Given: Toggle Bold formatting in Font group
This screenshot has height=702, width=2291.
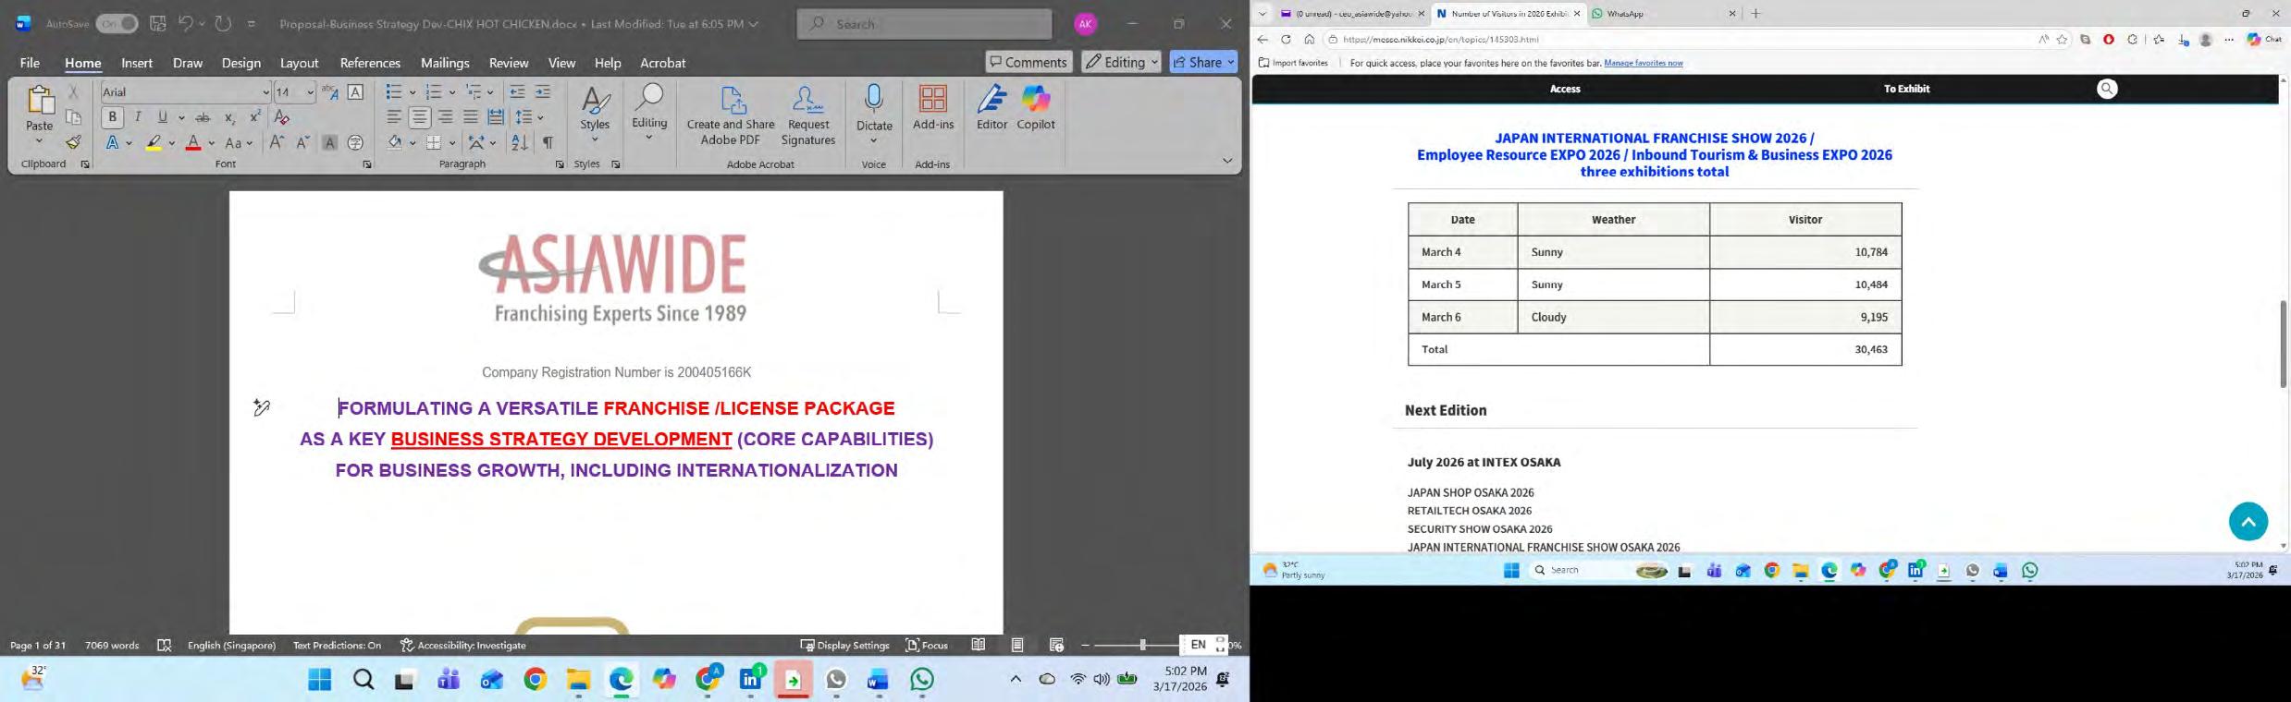Looking at the screenshot, I should coord(112,117).
